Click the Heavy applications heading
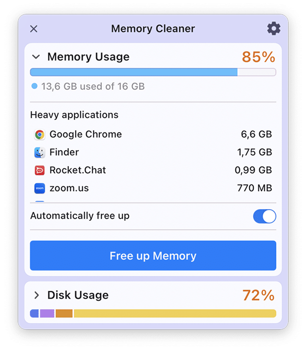Viewport: 305px width, 350px height. (74, 115)
